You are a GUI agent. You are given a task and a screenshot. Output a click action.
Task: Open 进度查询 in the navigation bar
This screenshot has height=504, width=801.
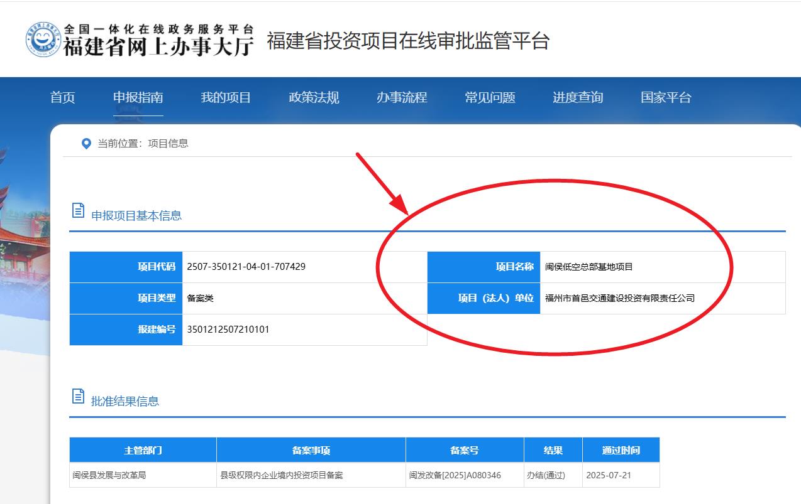578,97
